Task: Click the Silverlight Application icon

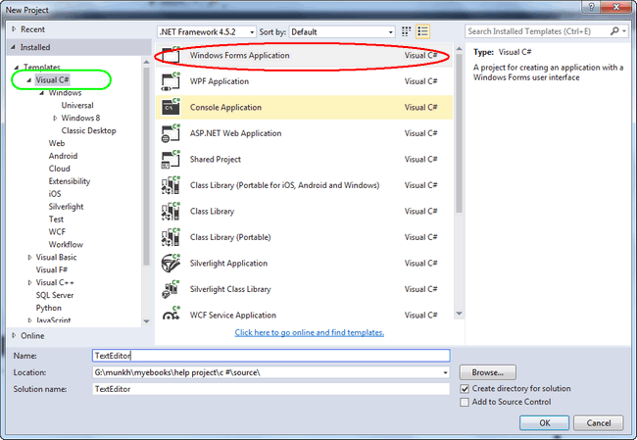Action: [x=171, y=264]
